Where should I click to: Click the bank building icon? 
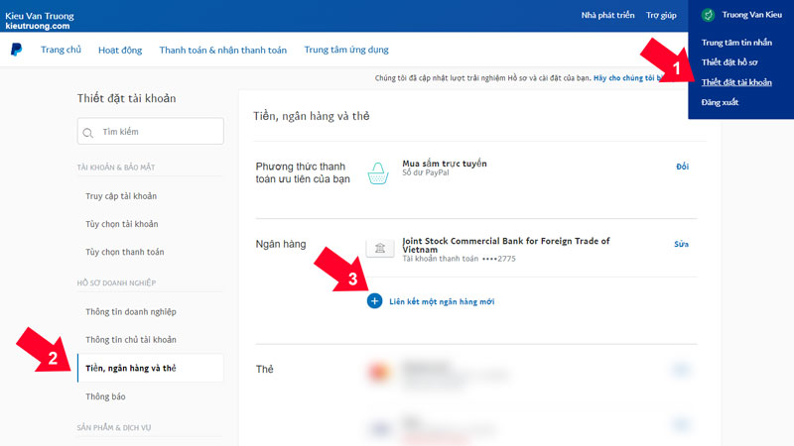(x=380, y=248)
